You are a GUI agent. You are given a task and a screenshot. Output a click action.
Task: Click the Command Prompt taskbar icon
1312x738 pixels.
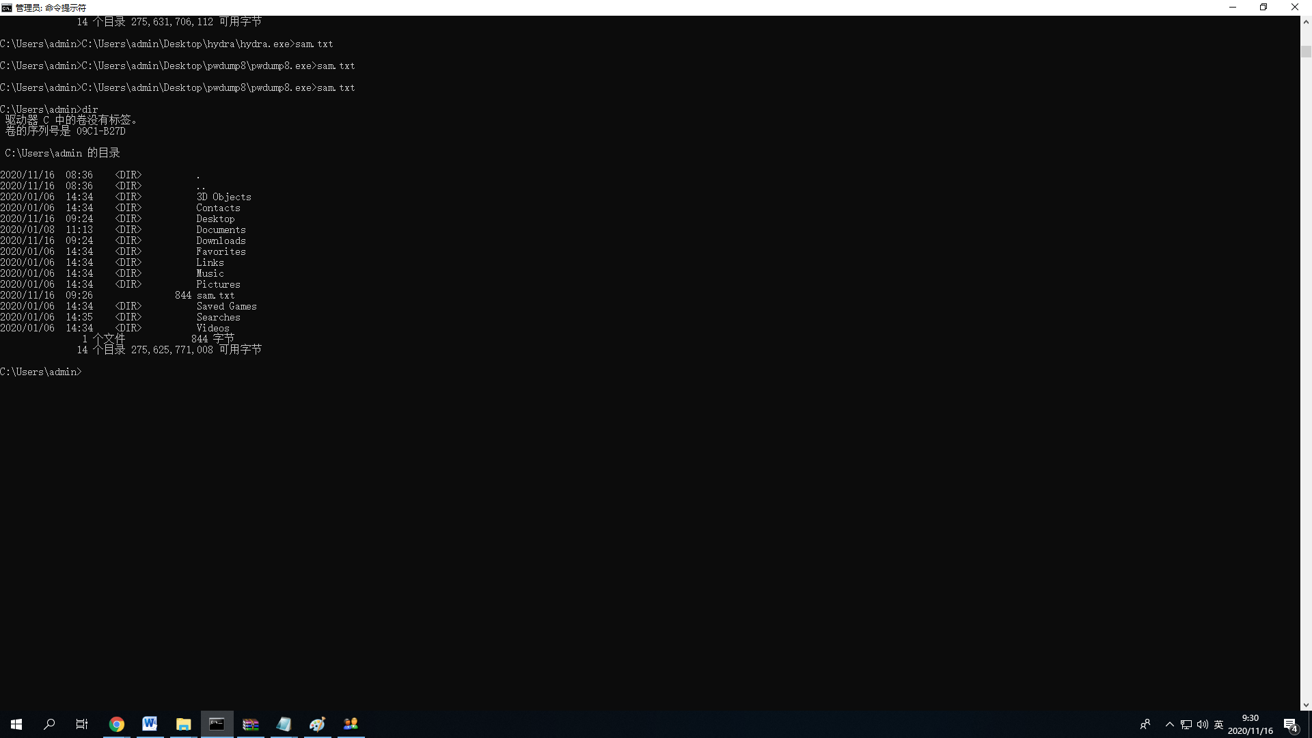click(217, 724)
